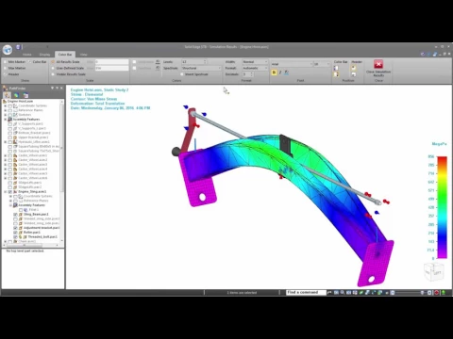Expand the Castor_Wheel.asm:1 node
This screenshot has width=453, height=339.
[6, 155]
